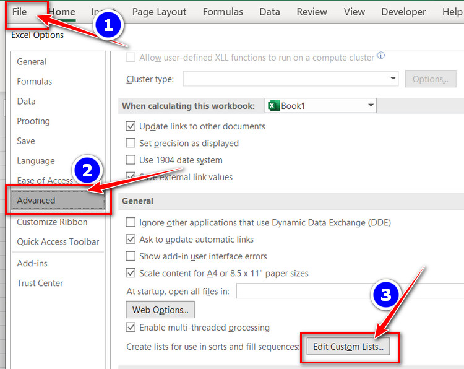Click the startup files folder input field
464x369 pixels.
click(350, 291)
